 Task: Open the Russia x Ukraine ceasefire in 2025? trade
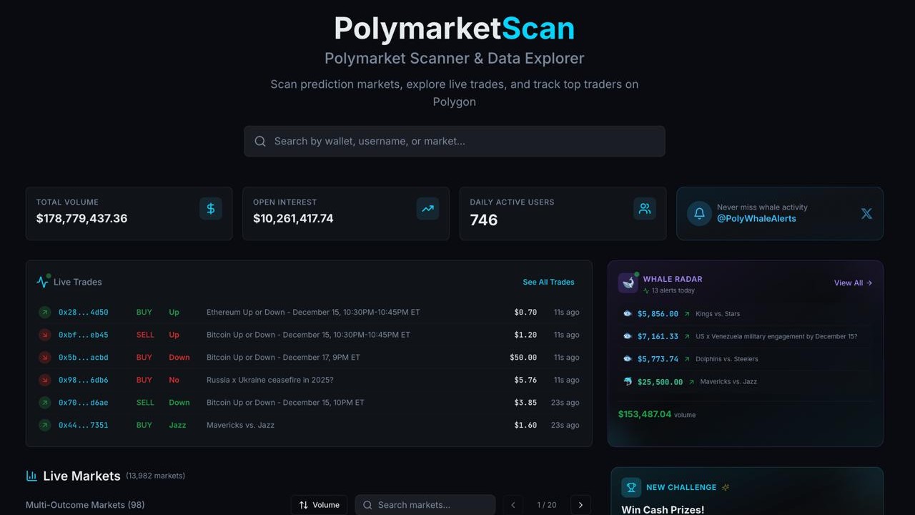(x=270, y=380)
